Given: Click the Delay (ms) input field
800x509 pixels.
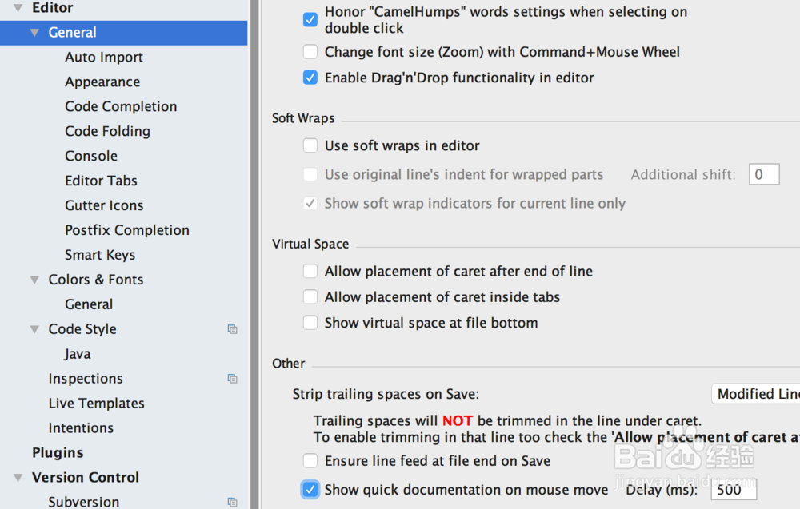Looking at the screenshot, I should tap(734, 490).
